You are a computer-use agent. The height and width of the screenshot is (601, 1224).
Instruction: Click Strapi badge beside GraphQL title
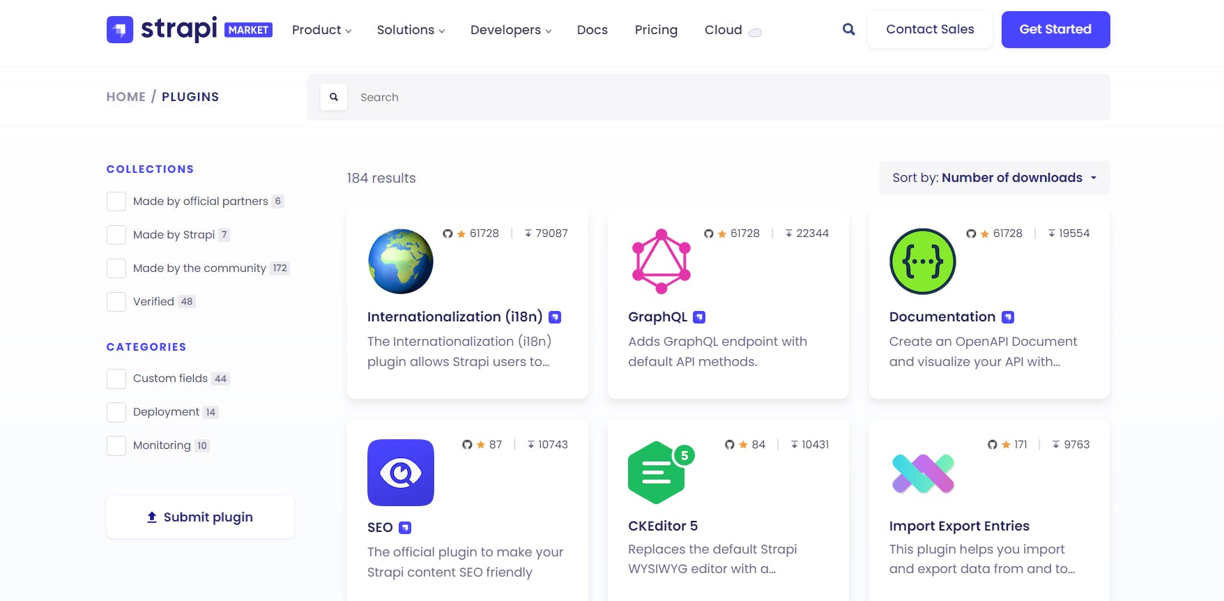click(699, 317)
